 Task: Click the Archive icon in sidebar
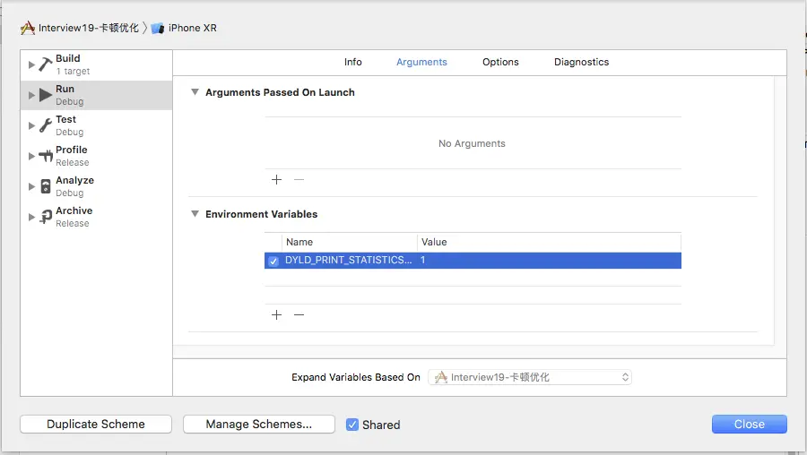[x=46, y=217]
